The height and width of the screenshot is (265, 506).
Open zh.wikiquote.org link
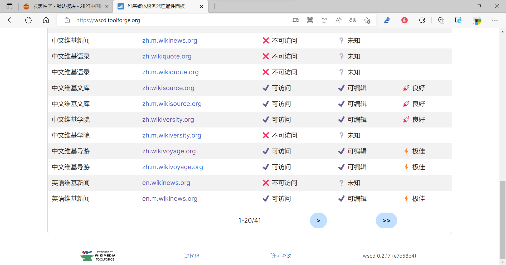(x=167, y=56)
